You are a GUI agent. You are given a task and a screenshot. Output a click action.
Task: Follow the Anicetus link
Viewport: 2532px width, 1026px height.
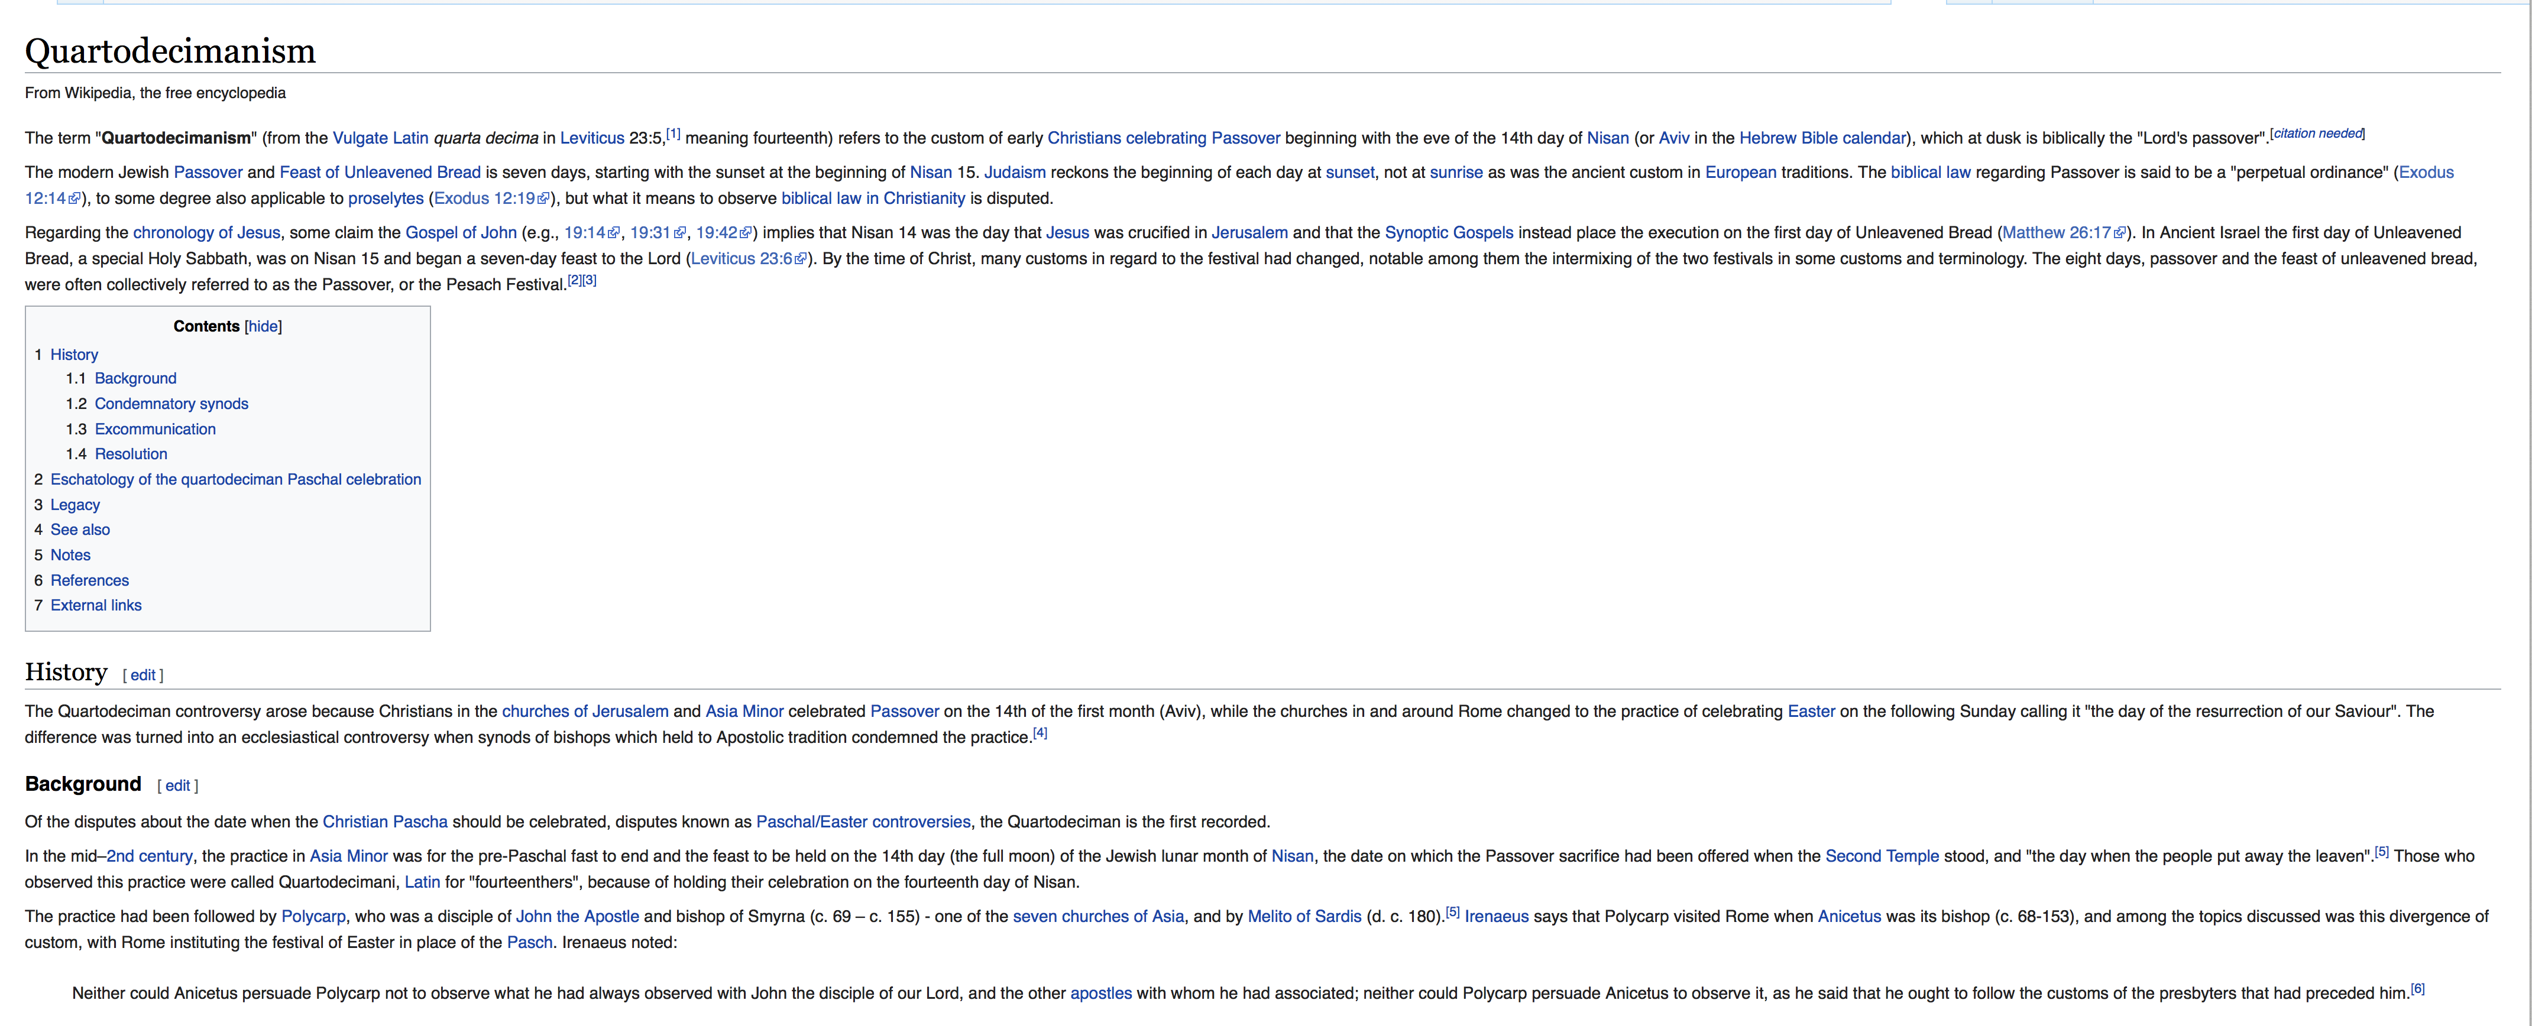pos(1849,917)
